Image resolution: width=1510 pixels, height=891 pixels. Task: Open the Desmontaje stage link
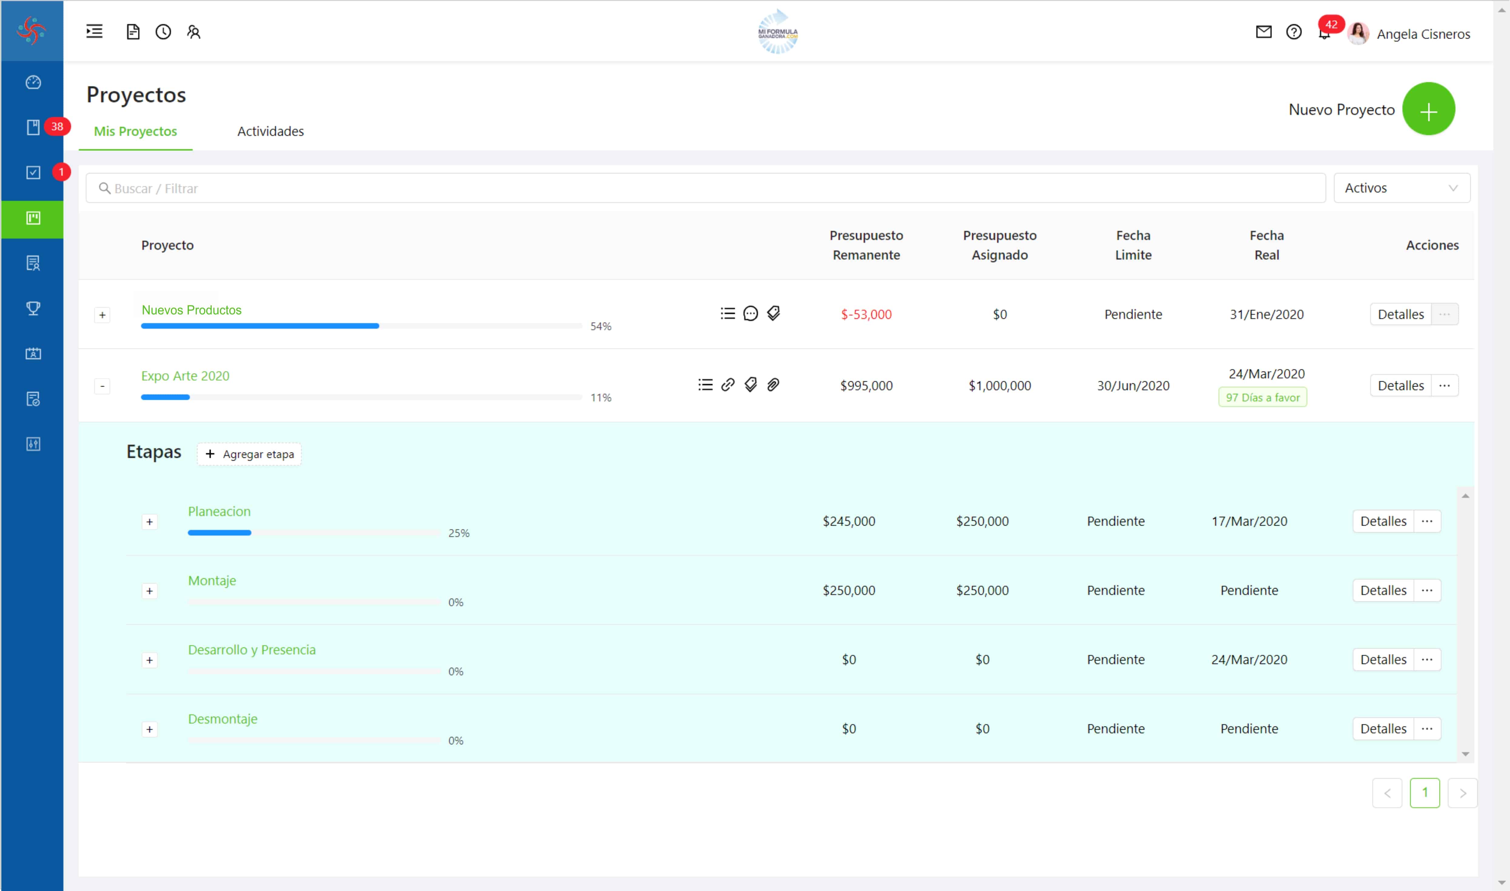(x=223, y=719)
